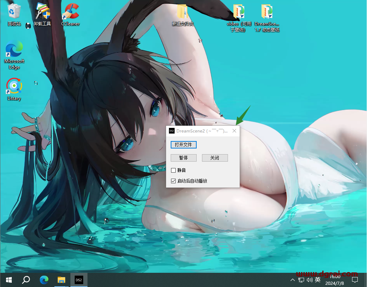Select the 新建文件夹 folder on desktop
The height and width of the screenshot is (287, 367).
[x=182, y=15]
